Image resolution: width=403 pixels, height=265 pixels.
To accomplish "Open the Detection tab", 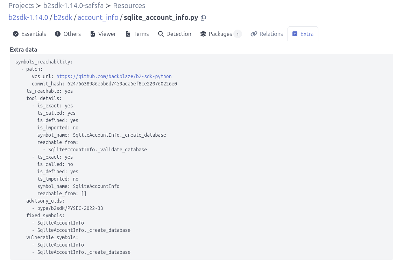I will (x=175, y=34).
